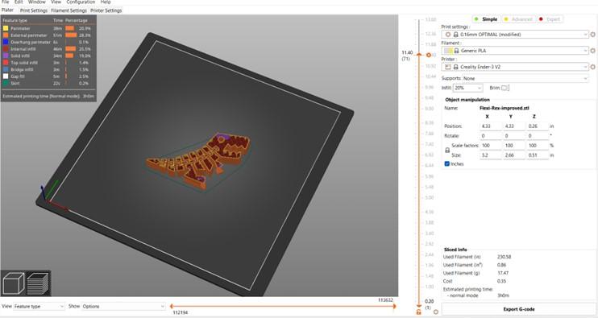Open the File menu
Viewport: 598px width, 318px height.
6,2
